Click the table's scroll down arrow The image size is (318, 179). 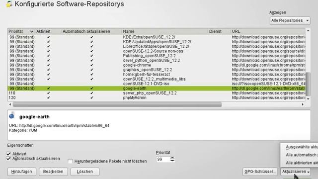coord(308,99)
